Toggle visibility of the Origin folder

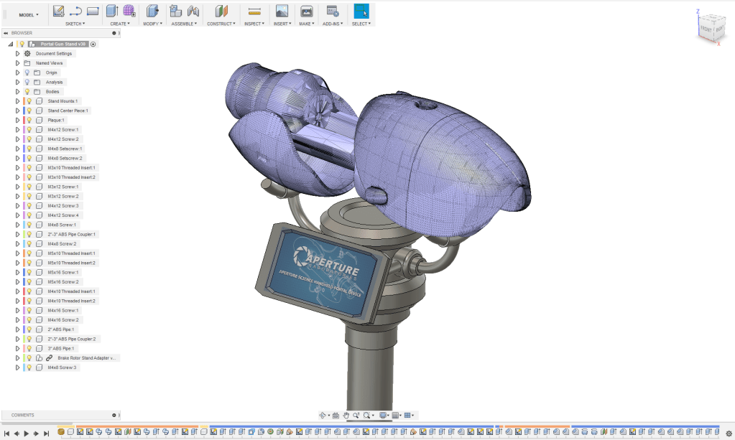(x=27, y=72)
